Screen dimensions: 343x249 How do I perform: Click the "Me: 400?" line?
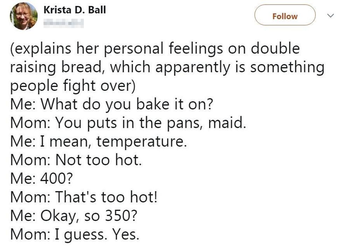click(x=42, y=179)
